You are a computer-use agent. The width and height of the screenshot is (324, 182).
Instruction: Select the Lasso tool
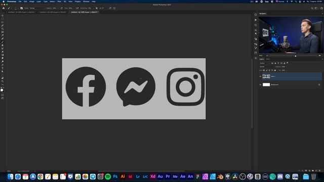pyautogui.click(x=3, y=22)
